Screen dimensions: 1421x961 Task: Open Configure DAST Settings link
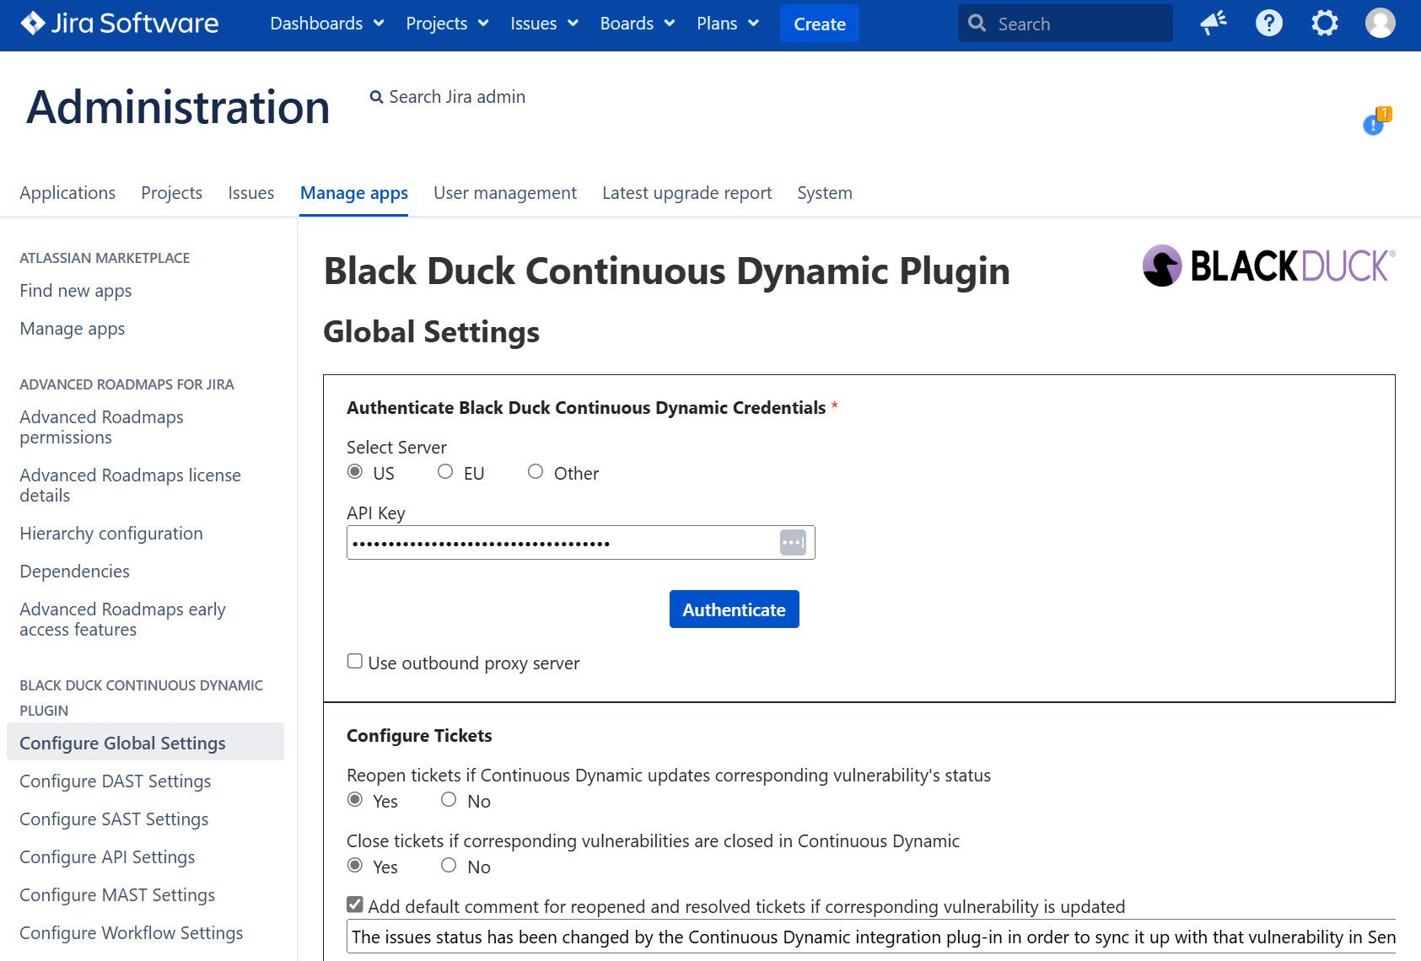pos(116,781)
